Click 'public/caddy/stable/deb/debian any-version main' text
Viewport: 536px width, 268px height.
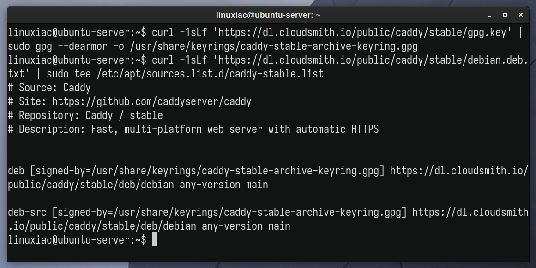coord(138,185)
